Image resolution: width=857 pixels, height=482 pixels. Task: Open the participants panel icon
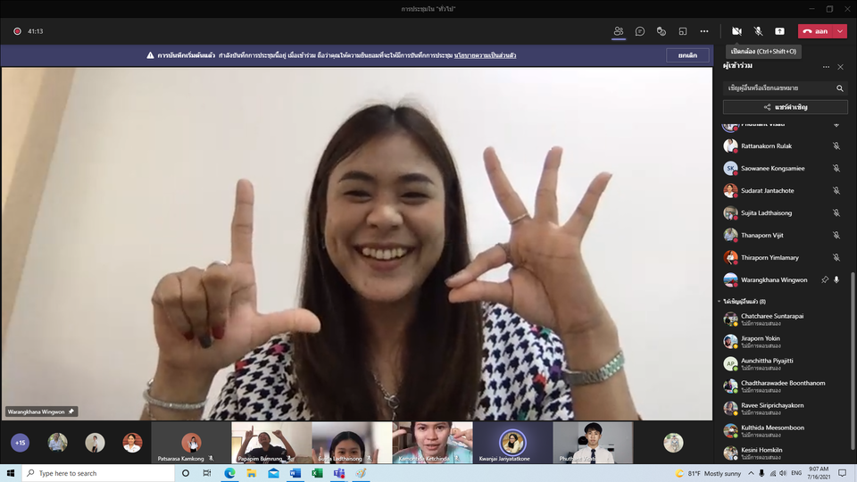[618, 31]
